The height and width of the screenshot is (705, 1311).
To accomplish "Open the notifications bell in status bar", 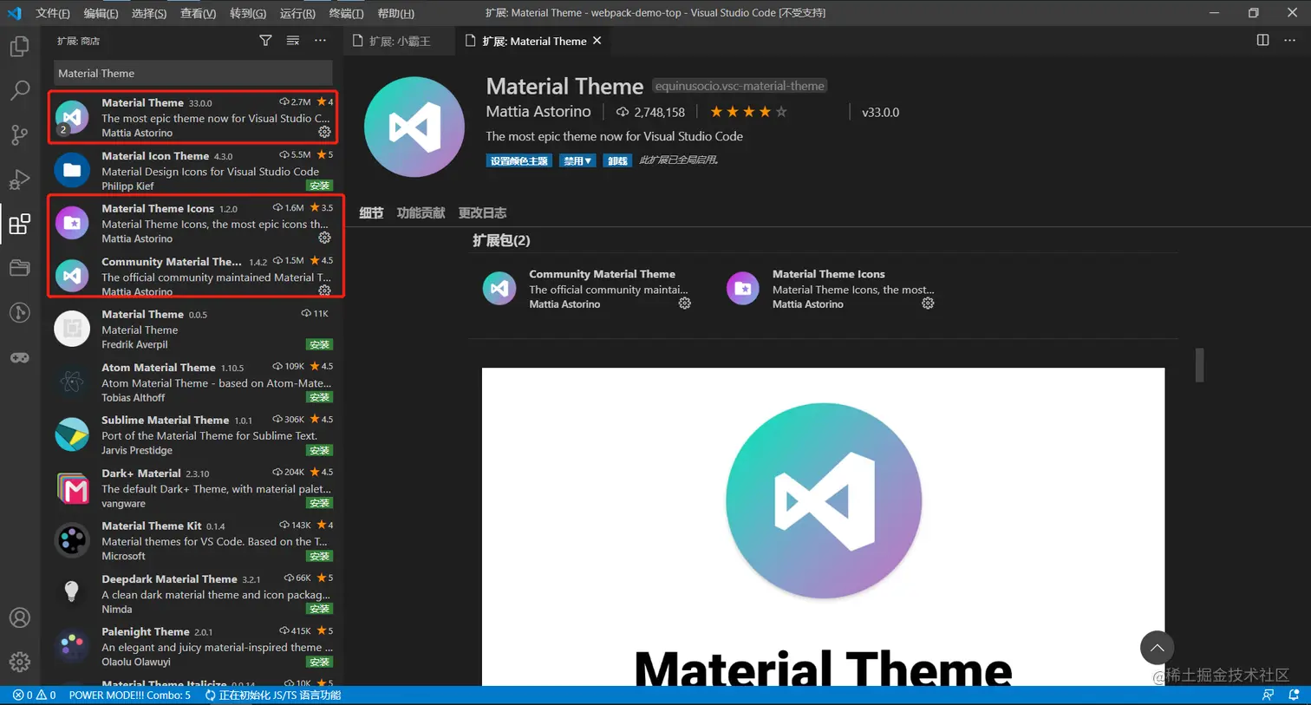I will point(1294,695).
